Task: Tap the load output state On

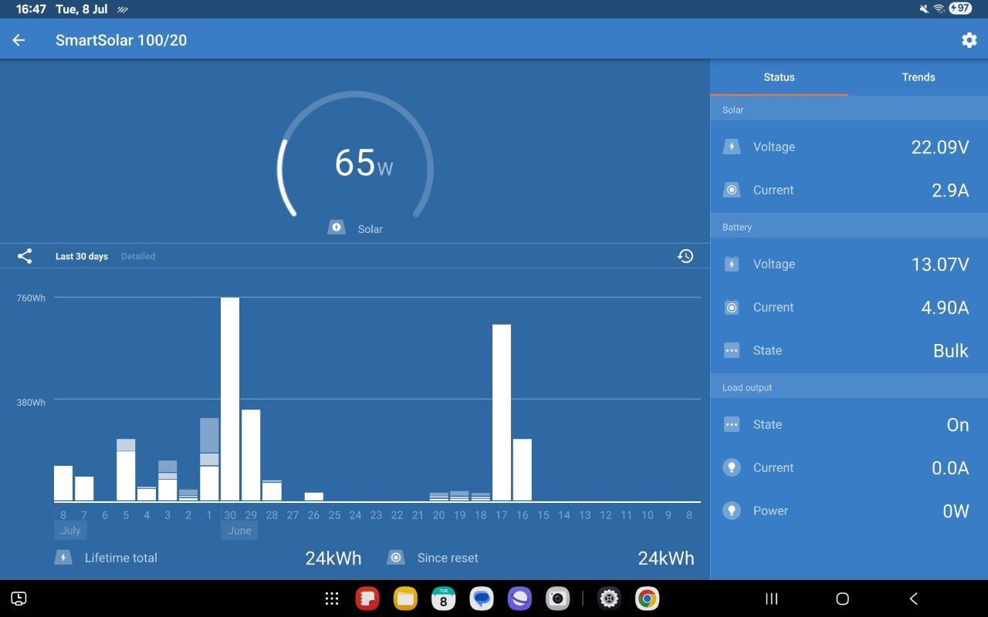Action: coord(958,424)
